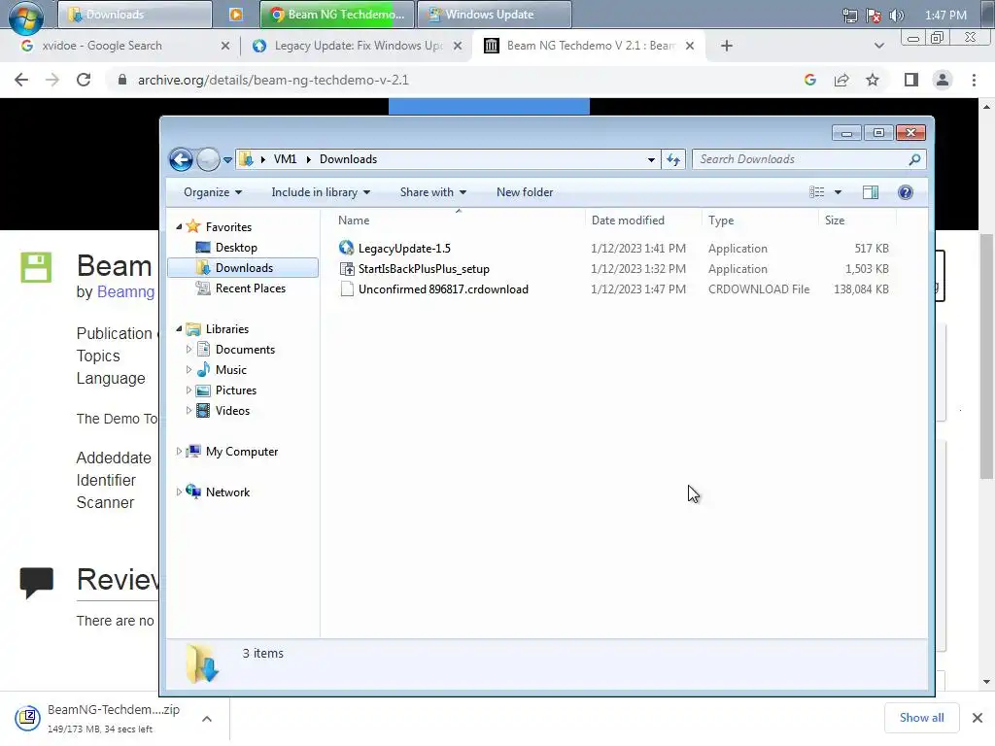Click the Windows Start orb
Screen dimensions: 995x746
point(25,17)
